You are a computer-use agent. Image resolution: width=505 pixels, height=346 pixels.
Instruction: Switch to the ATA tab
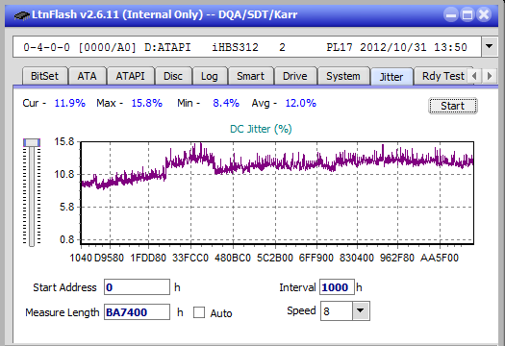(87, 76)
